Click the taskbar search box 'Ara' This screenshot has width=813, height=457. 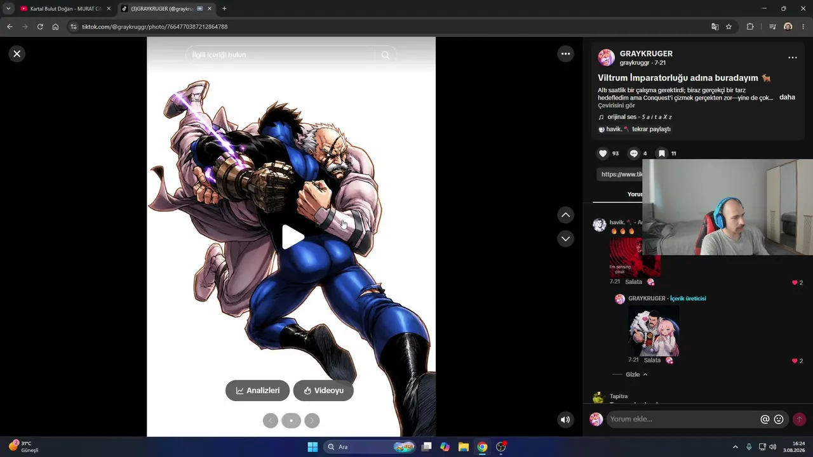[x=370, y=447]
